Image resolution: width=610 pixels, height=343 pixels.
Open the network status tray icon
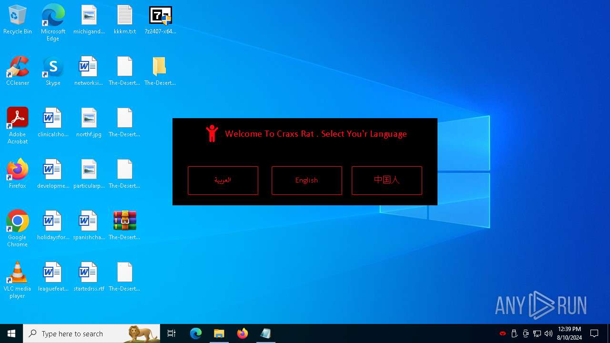537,333
